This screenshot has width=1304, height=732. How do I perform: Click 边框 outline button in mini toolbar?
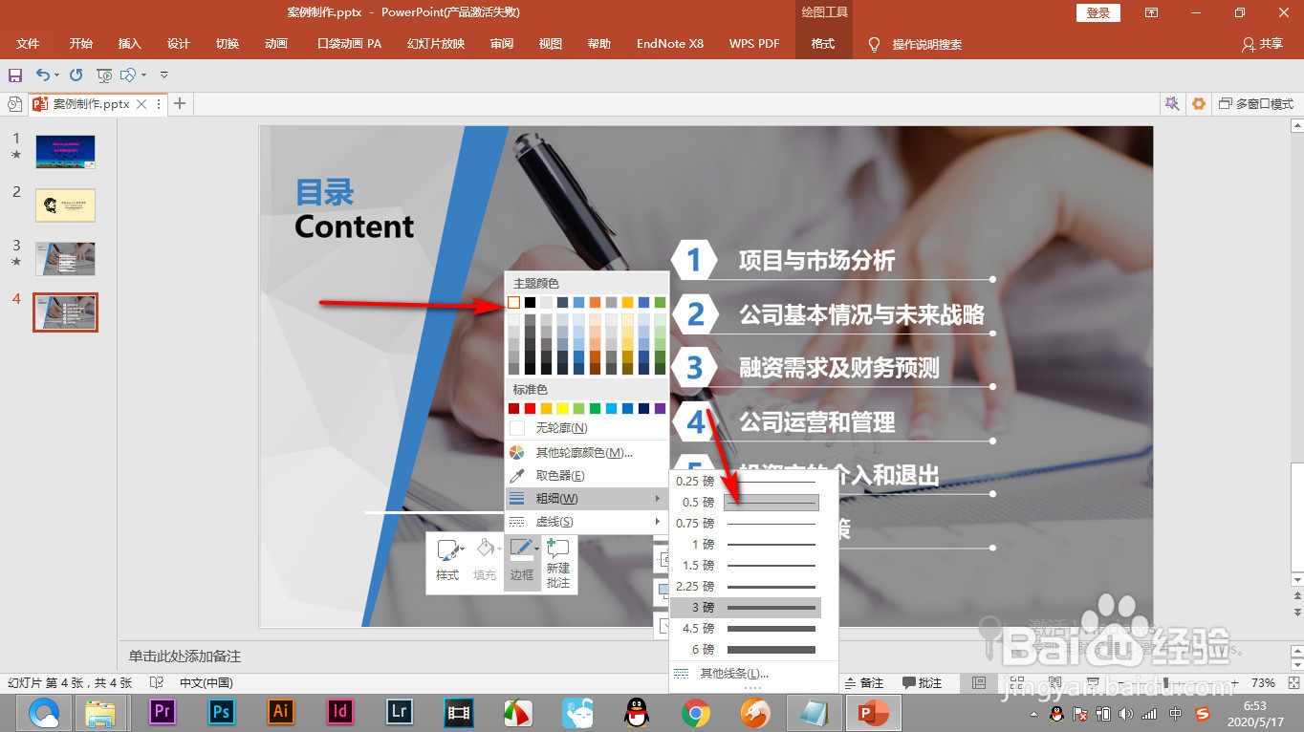[522, 562]
